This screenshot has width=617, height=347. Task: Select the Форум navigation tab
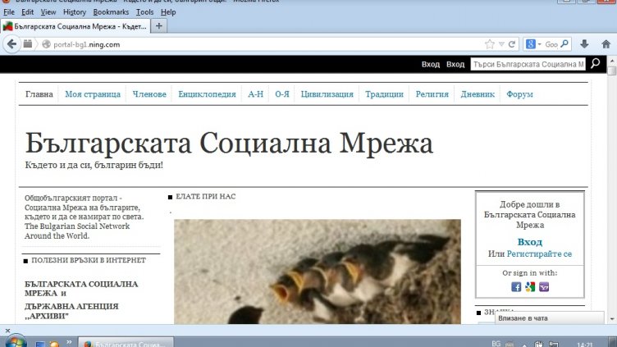click(x=519, y=94)
